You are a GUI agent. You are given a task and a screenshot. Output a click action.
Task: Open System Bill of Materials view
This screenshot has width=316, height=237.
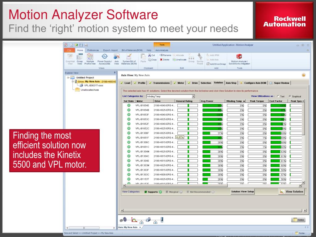click(129, 59)
